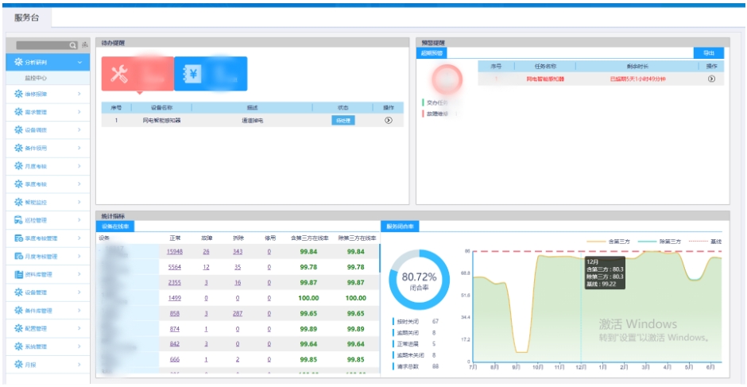
Task: Click into the sidebar search input field
Action: (x=41, y=46)
